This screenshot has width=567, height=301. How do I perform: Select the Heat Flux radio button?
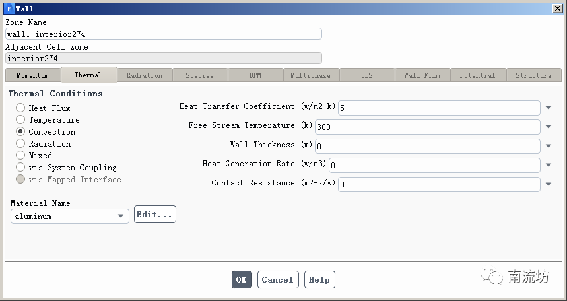pos(20,108)
